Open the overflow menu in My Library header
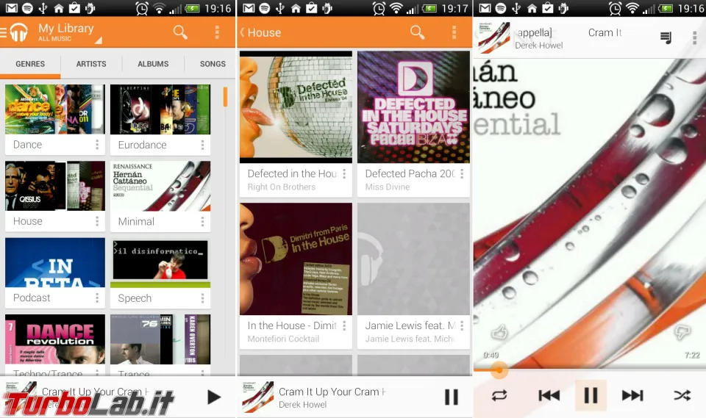Screen dimensions: 706x418 (217, 32)
